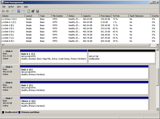Image resolution: width=160 pixels, height=119 pixels.
Task: Click the Help toolbar icon
Action: pyautogui.click(x=19, y=11)
